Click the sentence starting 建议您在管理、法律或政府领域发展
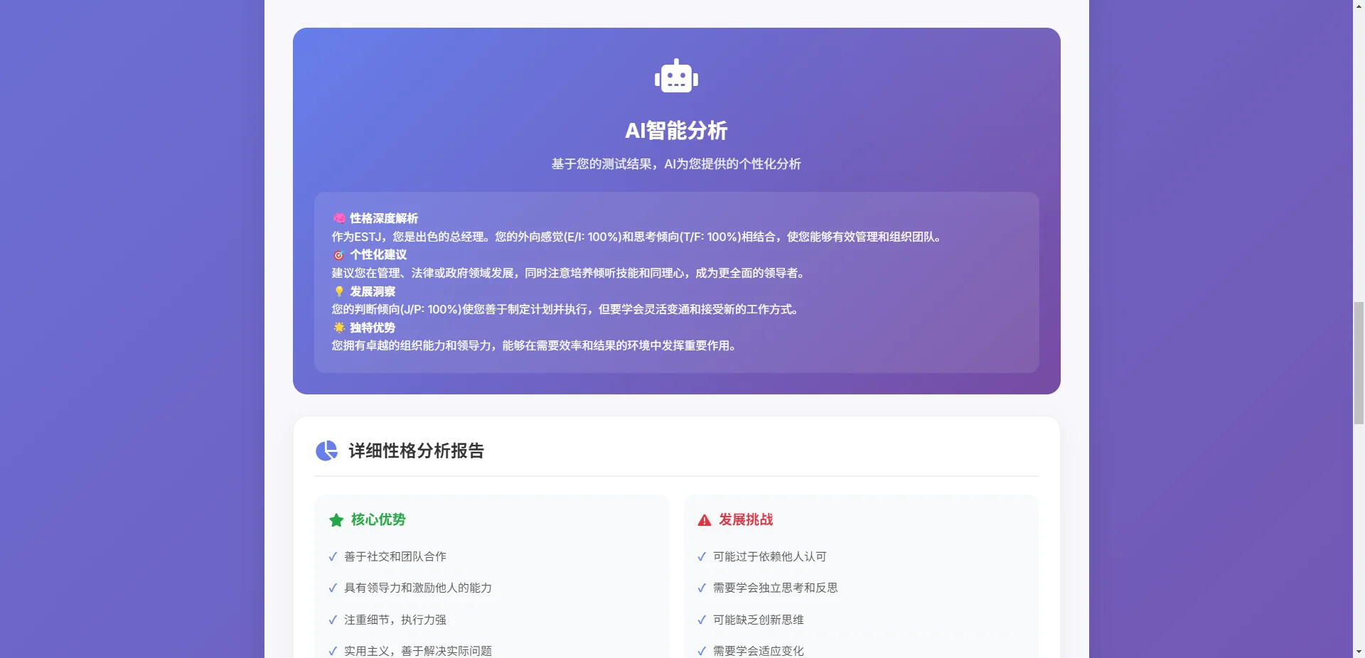 [570, 273]
